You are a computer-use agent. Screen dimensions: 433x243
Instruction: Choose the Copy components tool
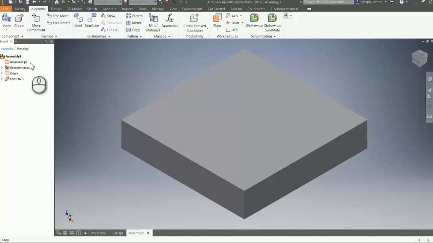pos(133,30)
